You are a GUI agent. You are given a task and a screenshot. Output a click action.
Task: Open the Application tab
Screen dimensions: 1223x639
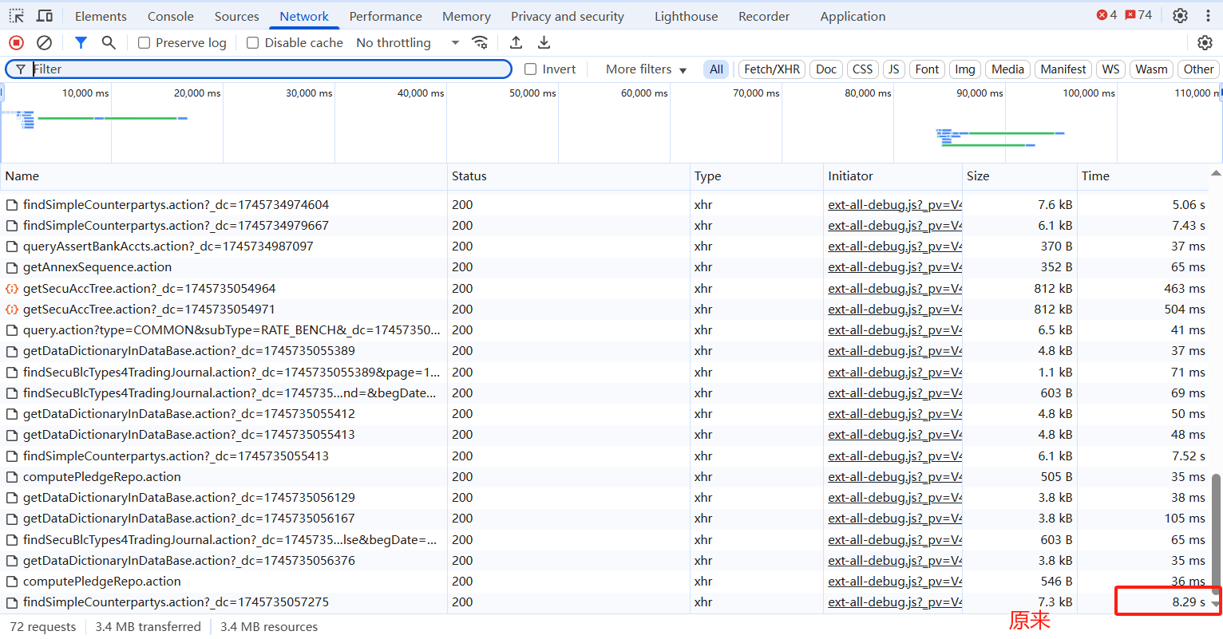853,16
